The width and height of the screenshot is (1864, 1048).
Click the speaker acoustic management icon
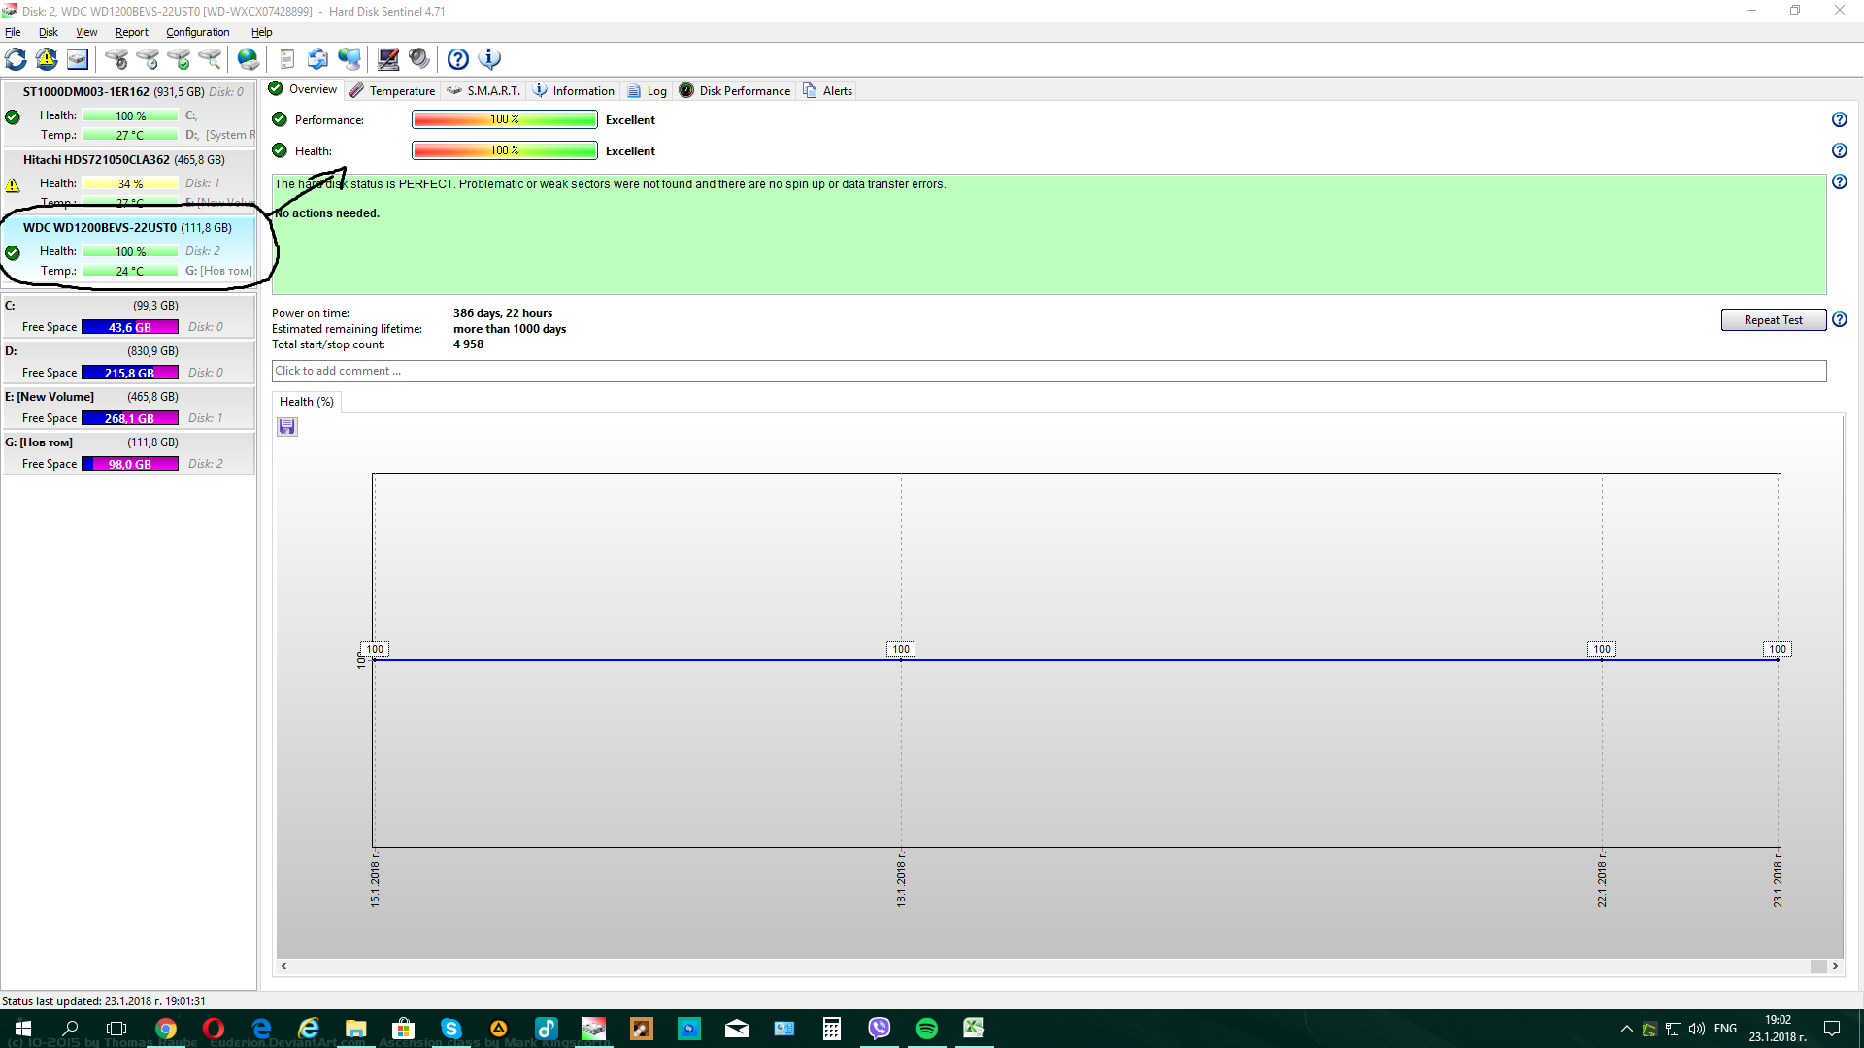tap(419, 59)
